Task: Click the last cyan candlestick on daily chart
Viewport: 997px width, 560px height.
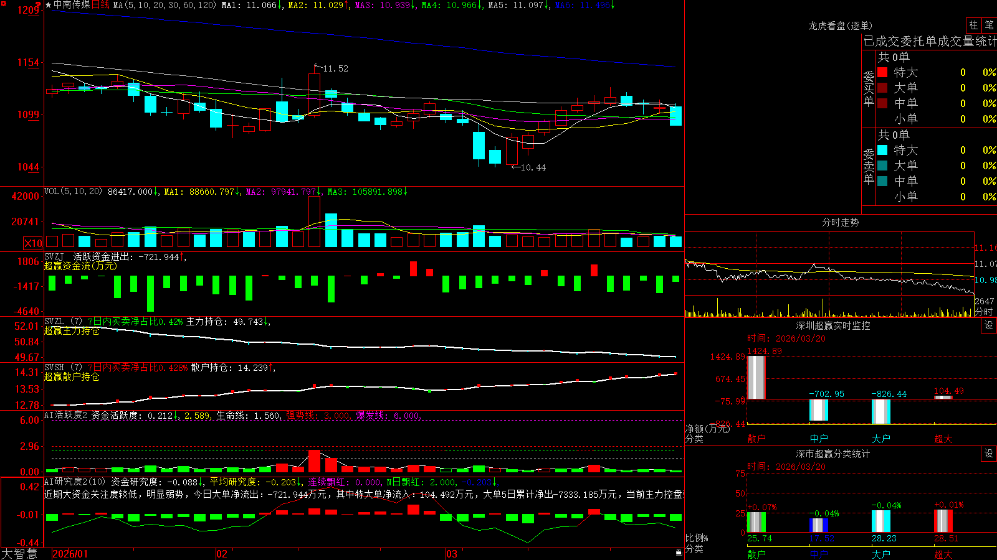Action: click(675, 116)
